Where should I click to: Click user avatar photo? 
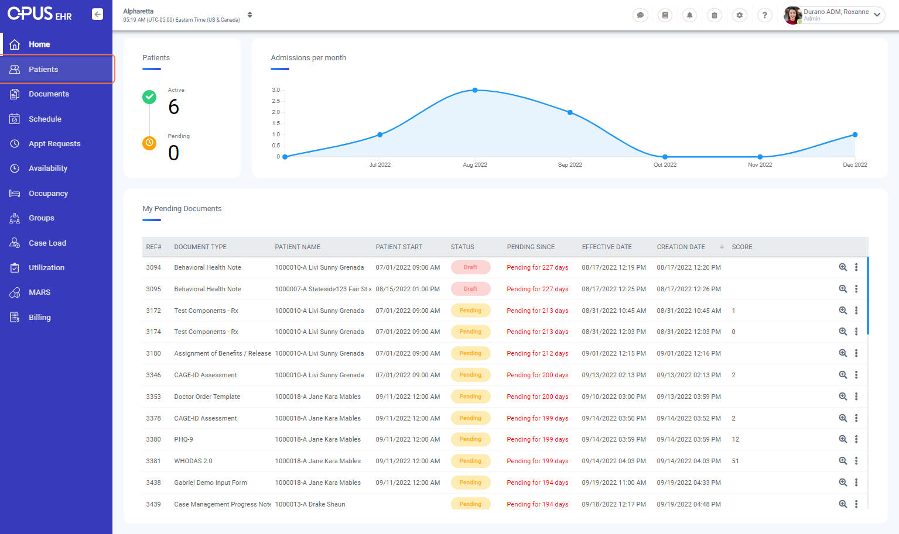(792, 15)
